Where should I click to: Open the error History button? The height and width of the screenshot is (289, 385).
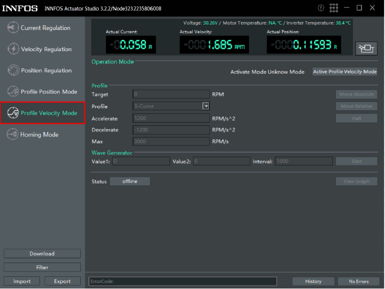313,281
